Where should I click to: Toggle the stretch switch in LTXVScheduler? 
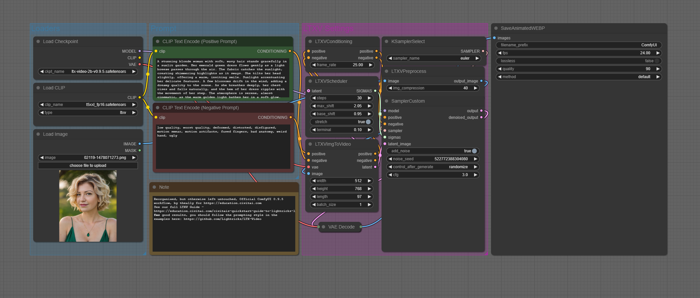368,122
